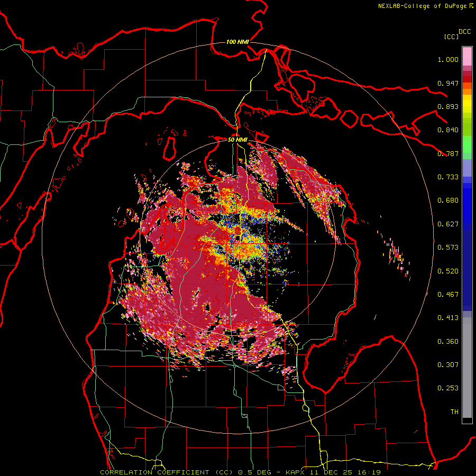Click the 0.413 color scale value
Viewport: 476px width, 476px height.
pyautogui.click(x=448, y=318)
